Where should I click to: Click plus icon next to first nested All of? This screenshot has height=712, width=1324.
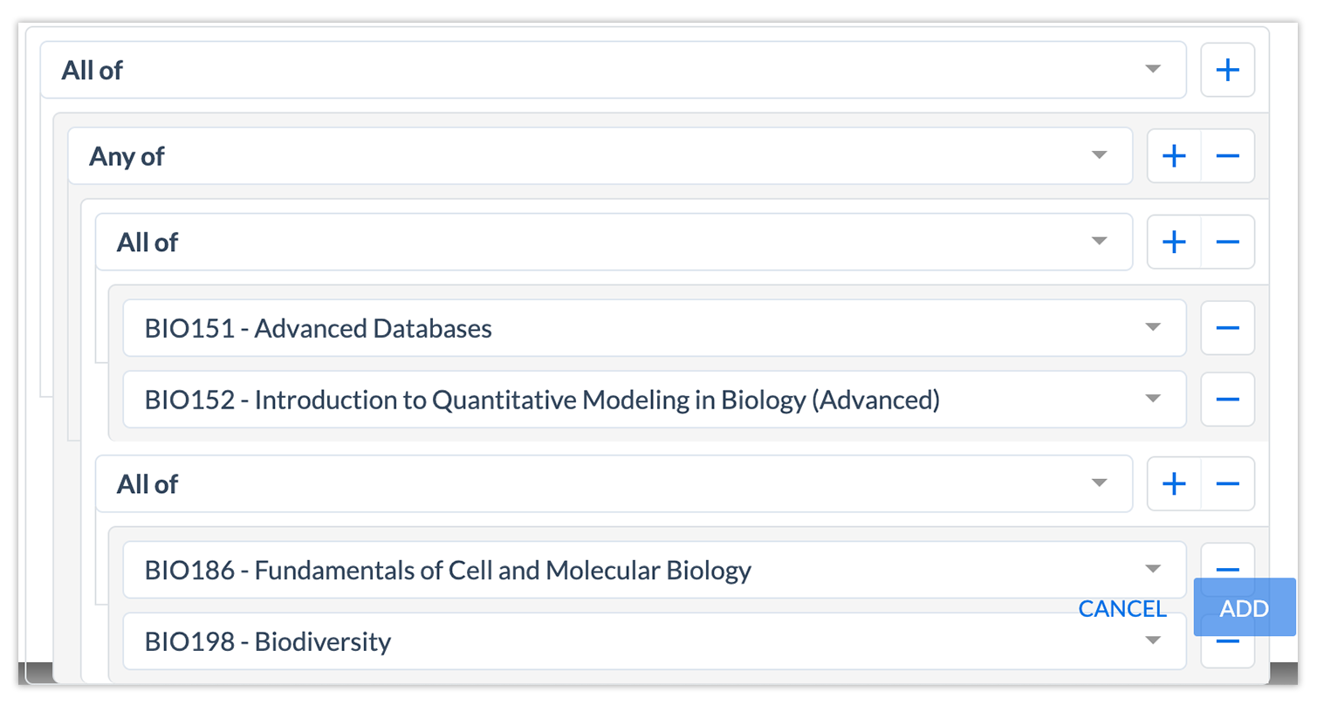tap(1174, 242)
